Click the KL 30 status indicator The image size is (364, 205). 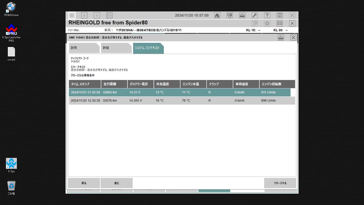tap(281, 30)
